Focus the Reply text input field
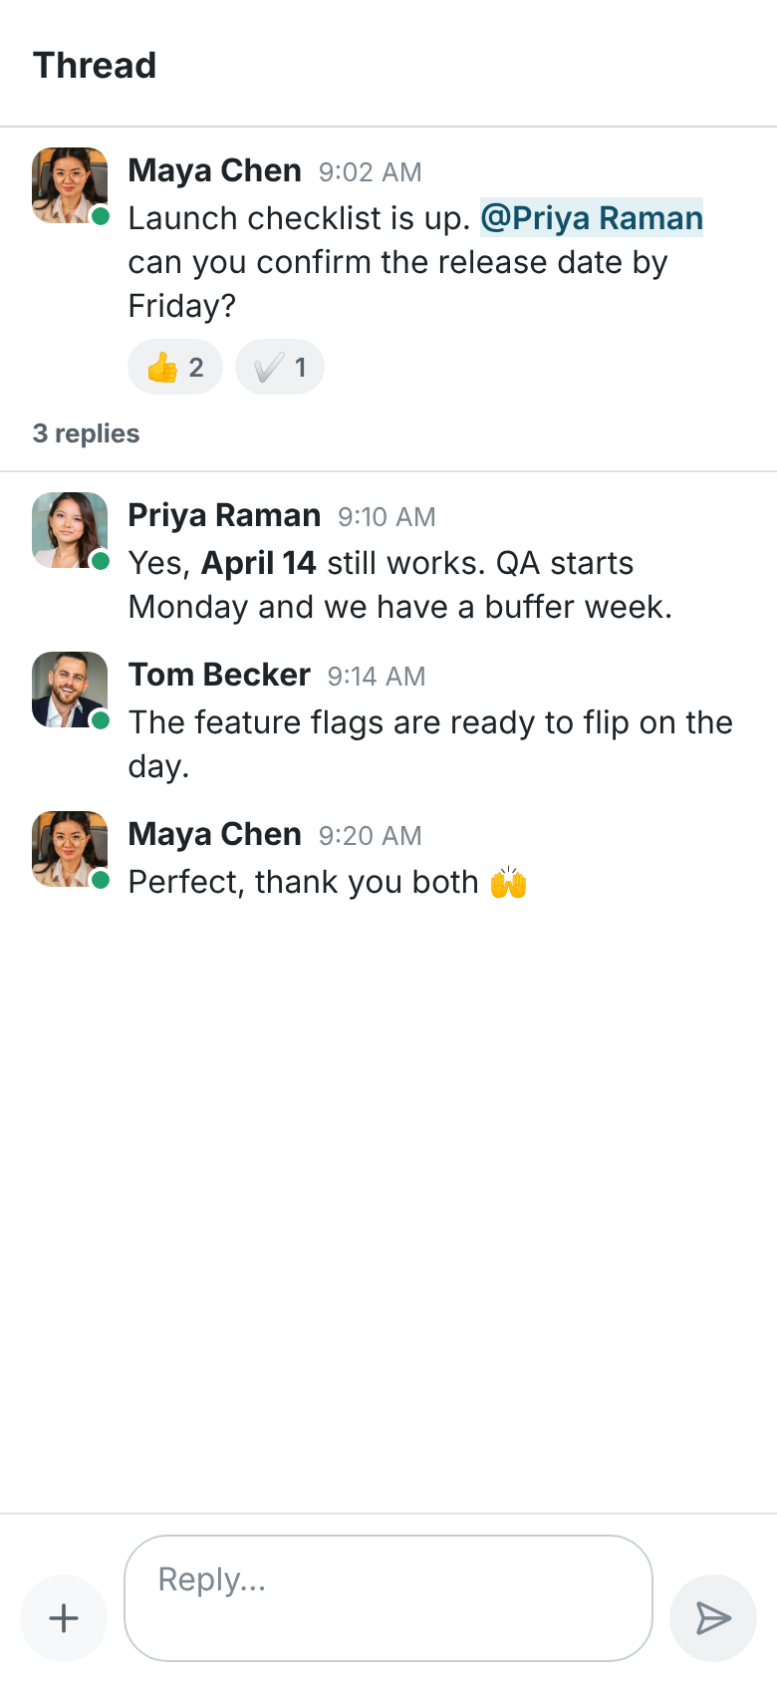Screen dimensions: 777x1682 [x=388, y=1598]
